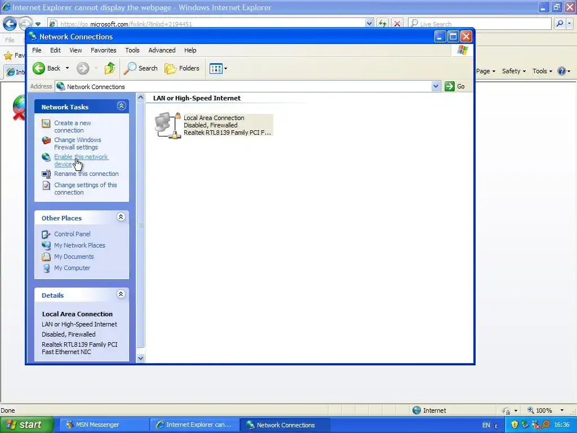Click the Control Panel icon in Other Places
Viewport: 577px width, 433px height.
(x=46, y=234)
